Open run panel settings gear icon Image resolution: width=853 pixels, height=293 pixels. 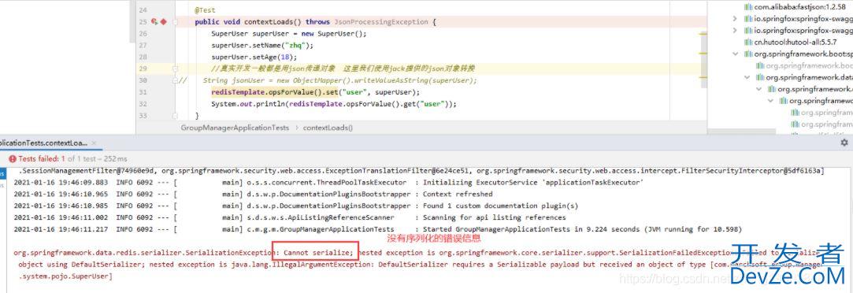click(x=844, y=143)
